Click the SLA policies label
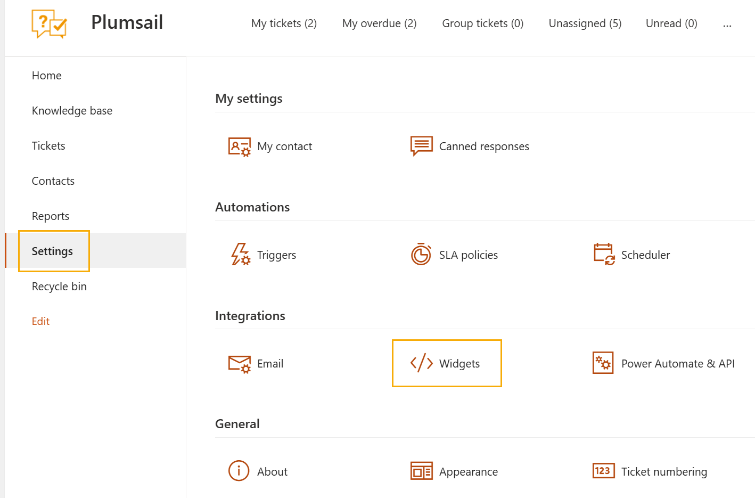This screenshot has width=755, height=498. [469, 255]
